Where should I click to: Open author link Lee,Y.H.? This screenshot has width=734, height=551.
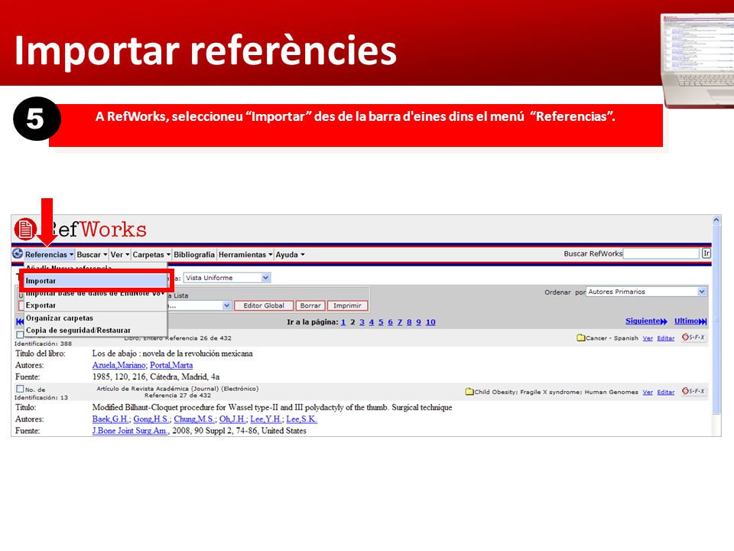(266, 419)
